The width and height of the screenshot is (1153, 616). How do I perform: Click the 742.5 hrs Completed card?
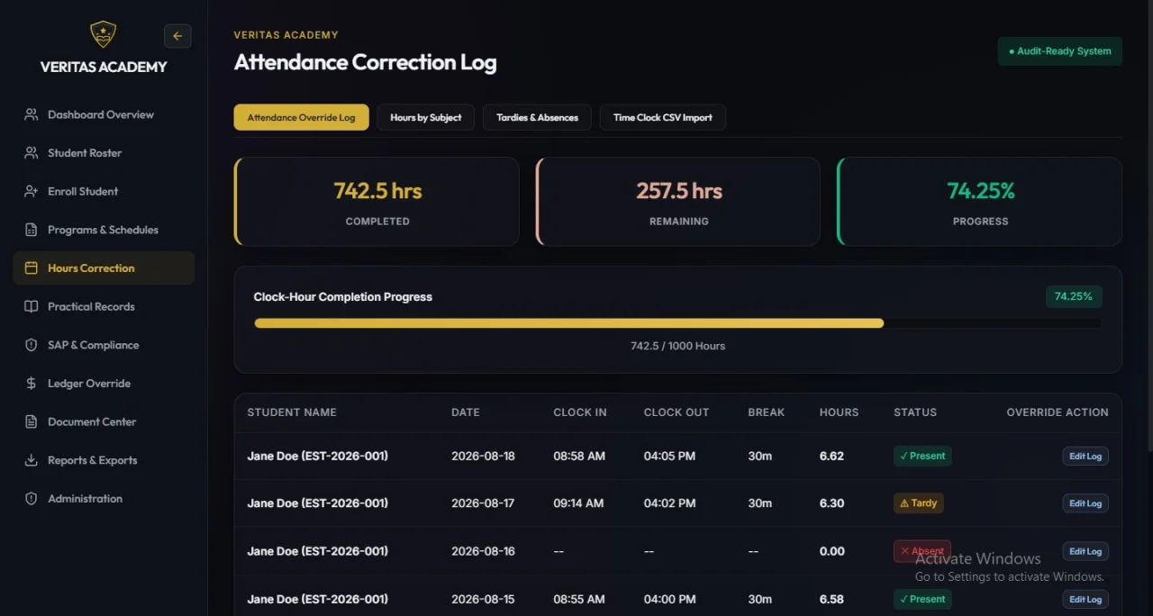click(377, 202)
